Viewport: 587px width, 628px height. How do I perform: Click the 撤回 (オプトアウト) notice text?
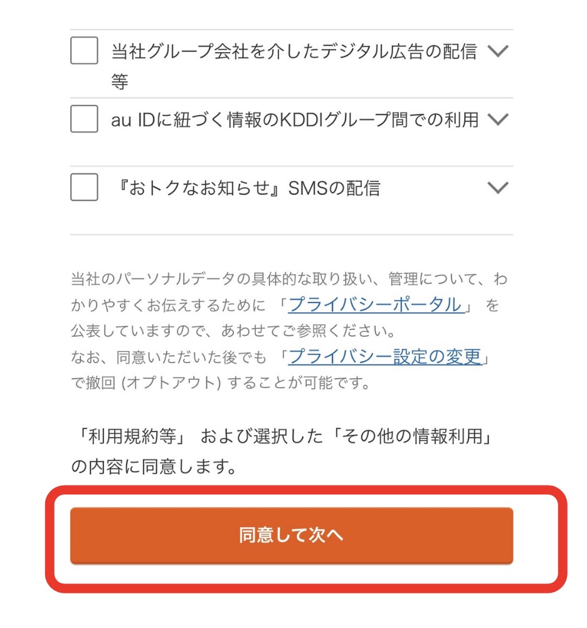(x=221, y=382)
